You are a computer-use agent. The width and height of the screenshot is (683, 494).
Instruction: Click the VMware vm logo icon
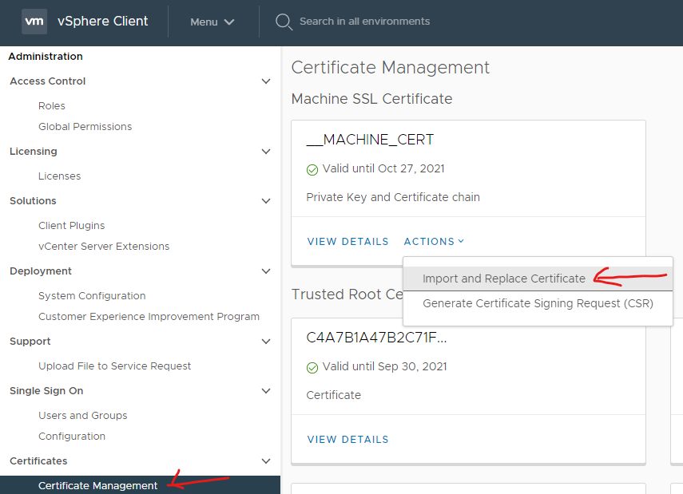tap(34, 22)
